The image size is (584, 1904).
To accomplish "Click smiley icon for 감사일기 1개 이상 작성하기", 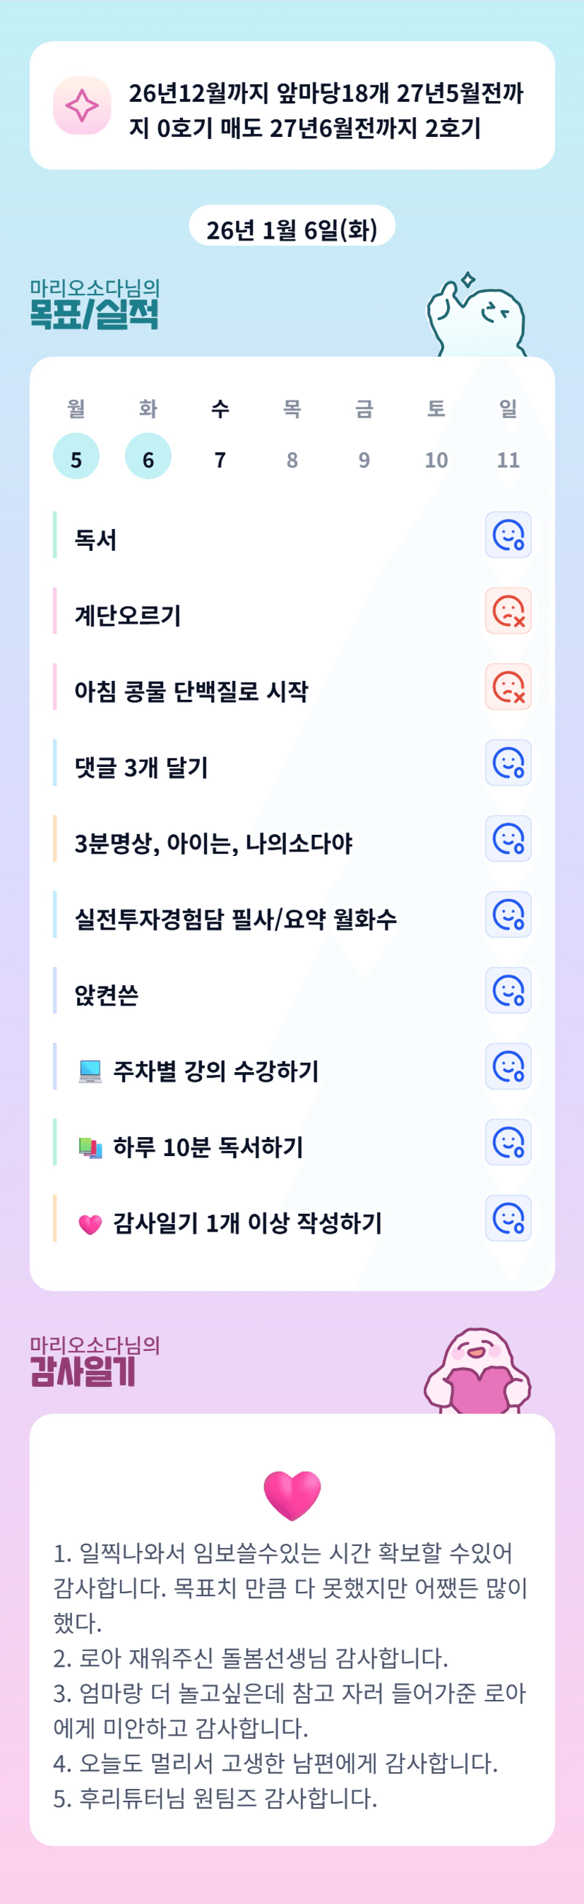I will tap(508, 1218).
